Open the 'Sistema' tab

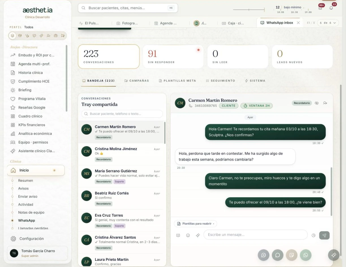click(x=255, y=81)
